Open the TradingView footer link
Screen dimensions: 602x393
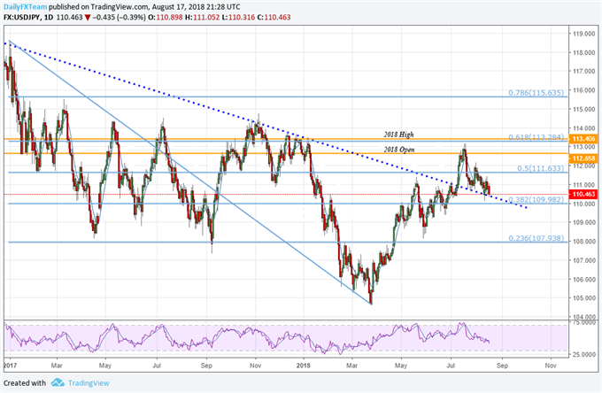click(89, 383)
